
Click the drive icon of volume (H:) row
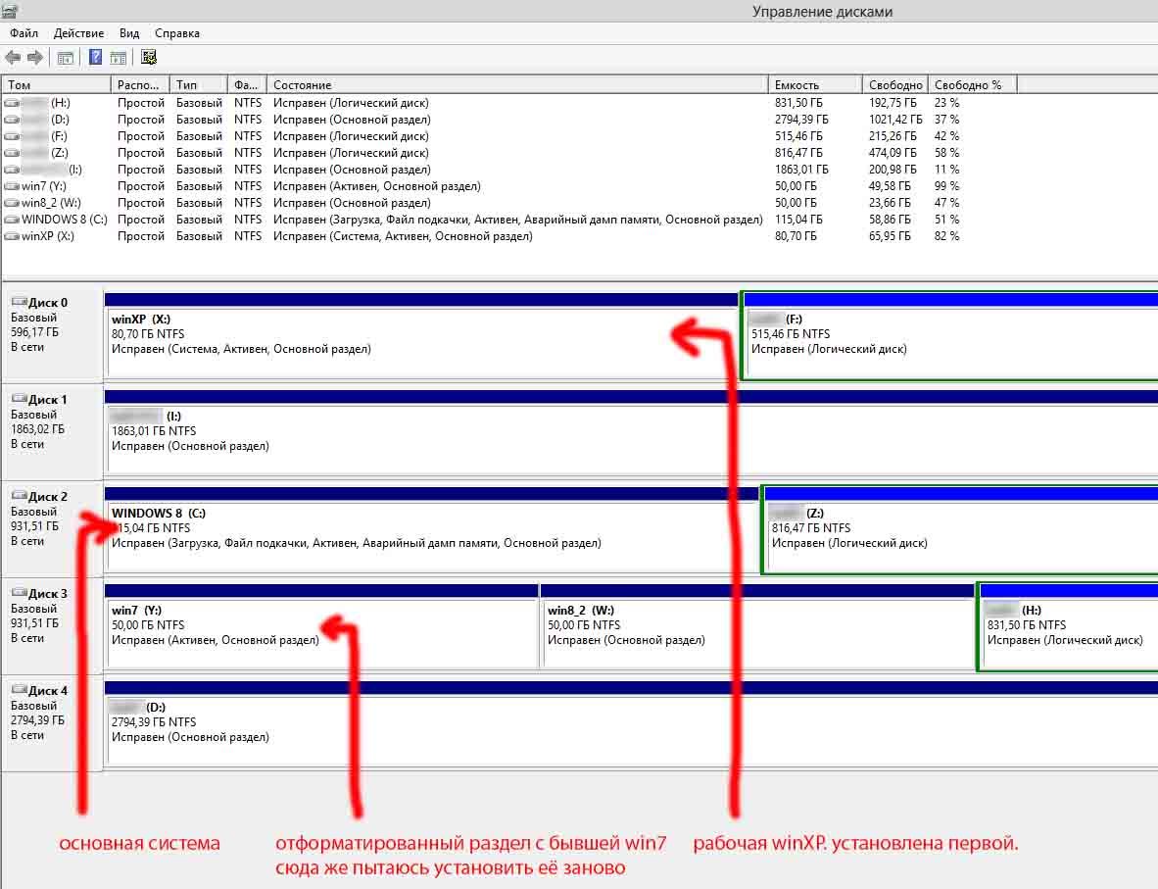click(12, 103)
